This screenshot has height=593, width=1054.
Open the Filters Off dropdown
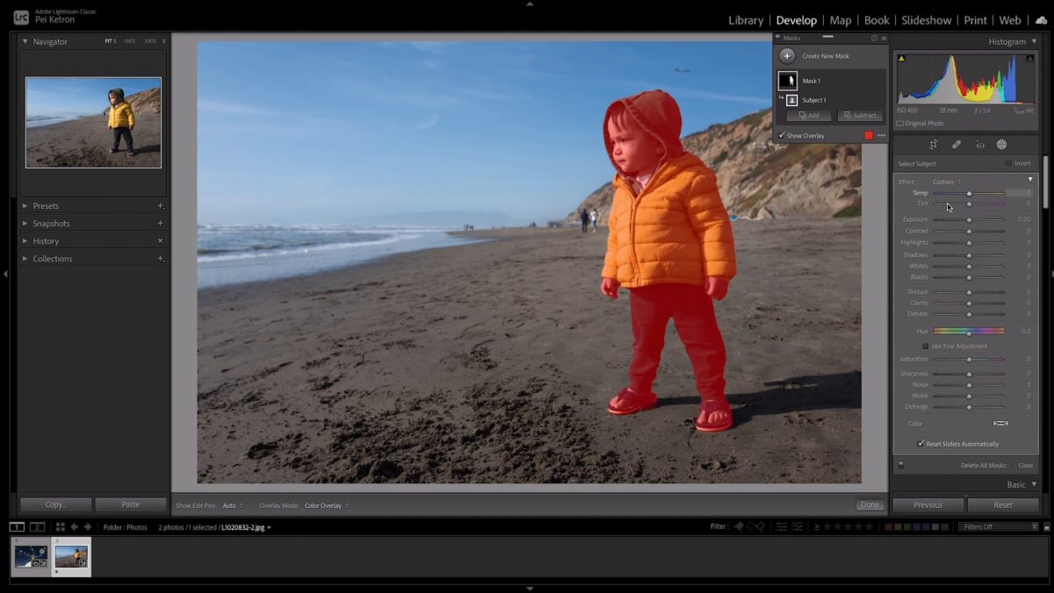999,527
